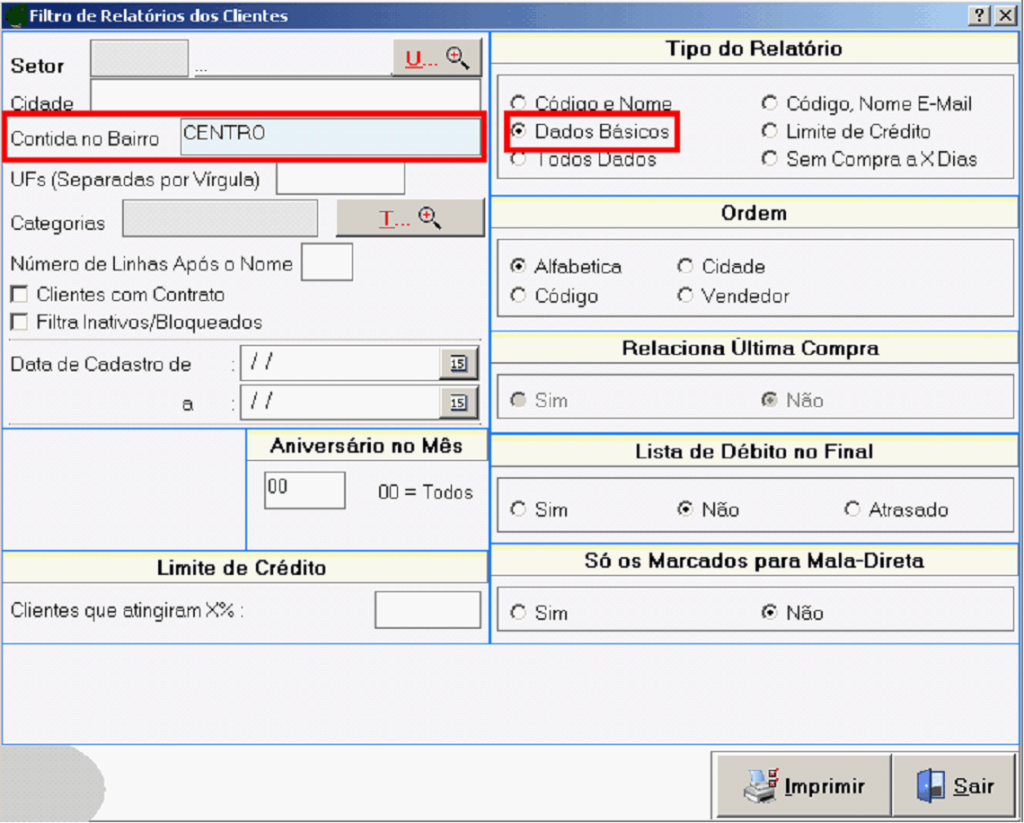Open calendar for Data de Cadastro de

(x=458, y=364)
